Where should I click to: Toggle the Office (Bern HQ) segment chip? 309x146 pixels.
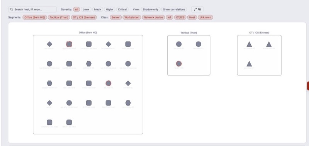coord(35,17)
